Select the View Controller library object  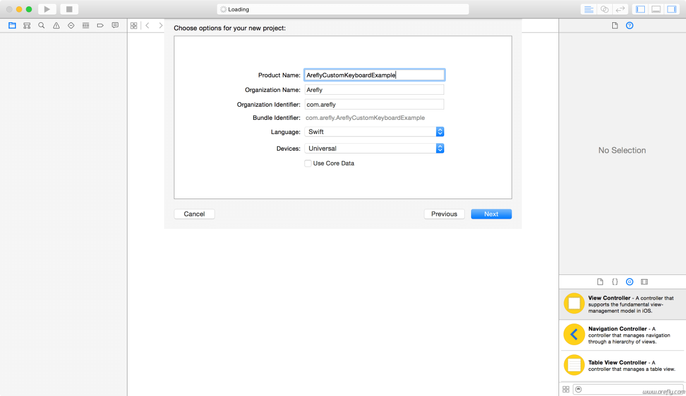[x=623, y=304]
